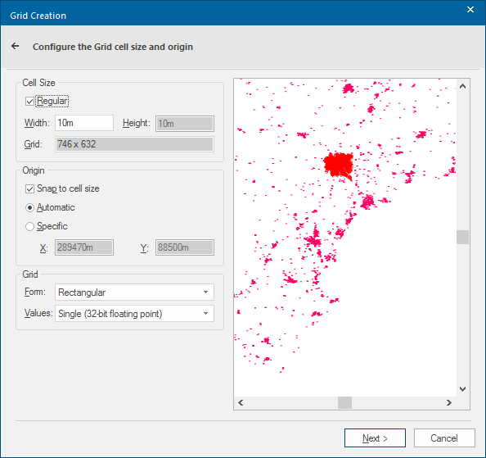Click the Next button
Screen dimensions: 486x458
(x=375, y=438)
